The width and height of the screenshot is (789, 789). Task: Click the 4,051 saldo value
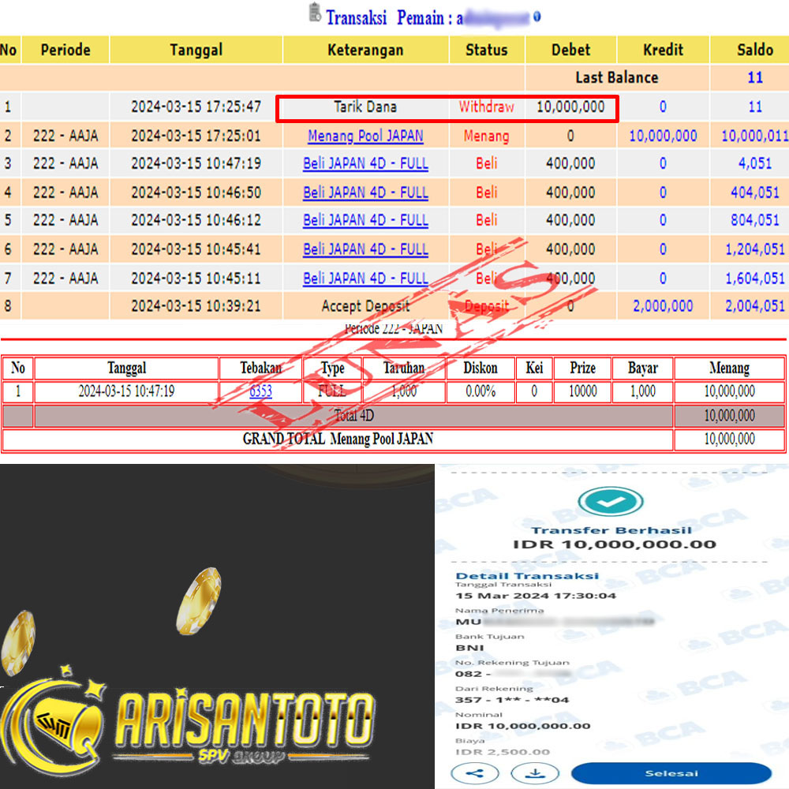tap(755, 163)
